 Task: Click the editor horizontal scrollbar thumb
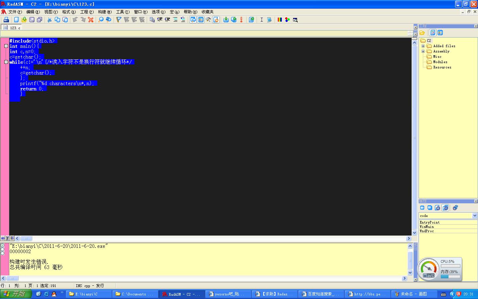26,238
